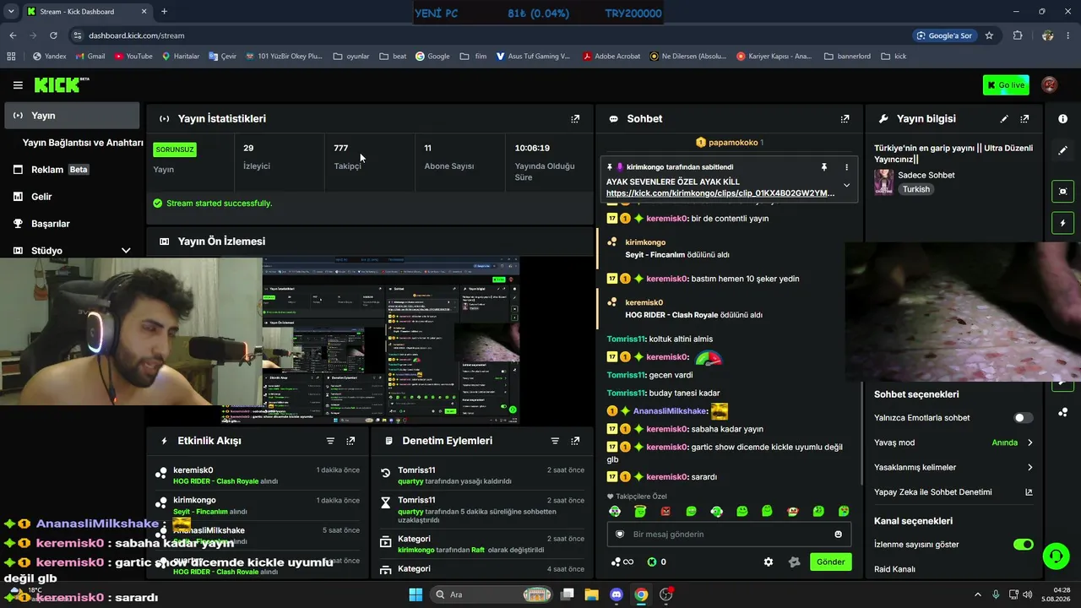Click the Turkish language tag

tap(916, 189)
